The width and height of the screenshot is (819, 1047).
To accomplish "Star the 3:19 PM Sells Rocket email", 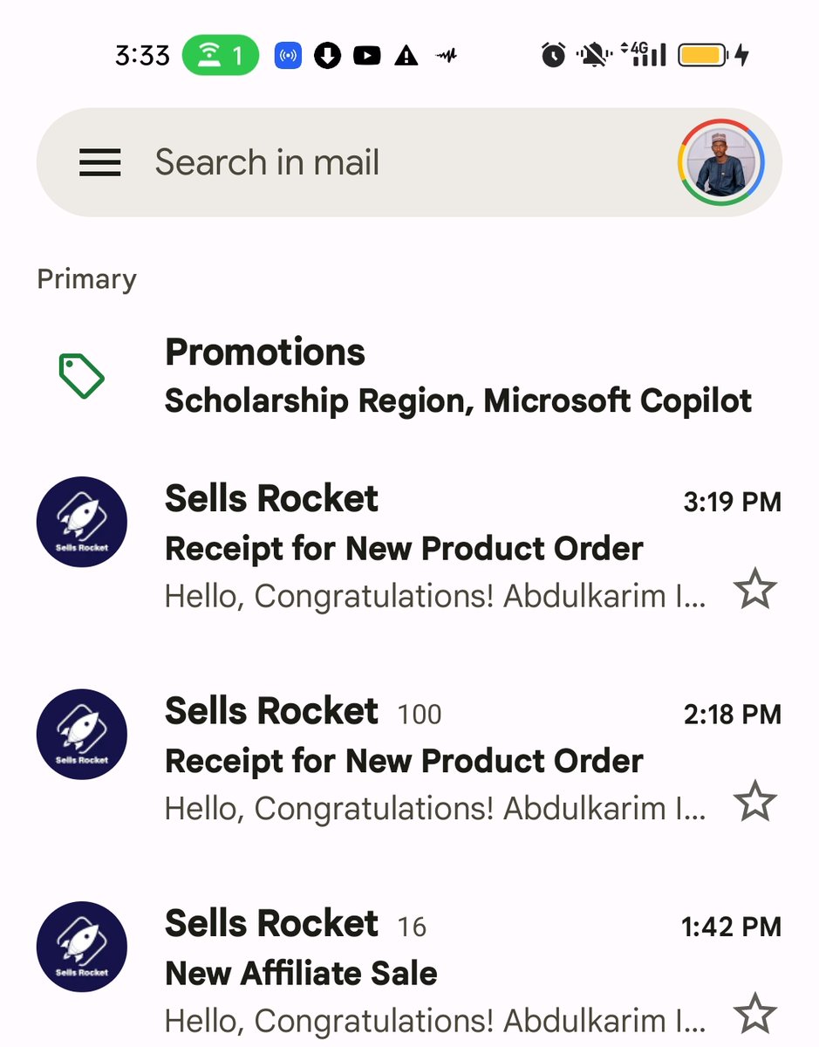I will [754, 589].
